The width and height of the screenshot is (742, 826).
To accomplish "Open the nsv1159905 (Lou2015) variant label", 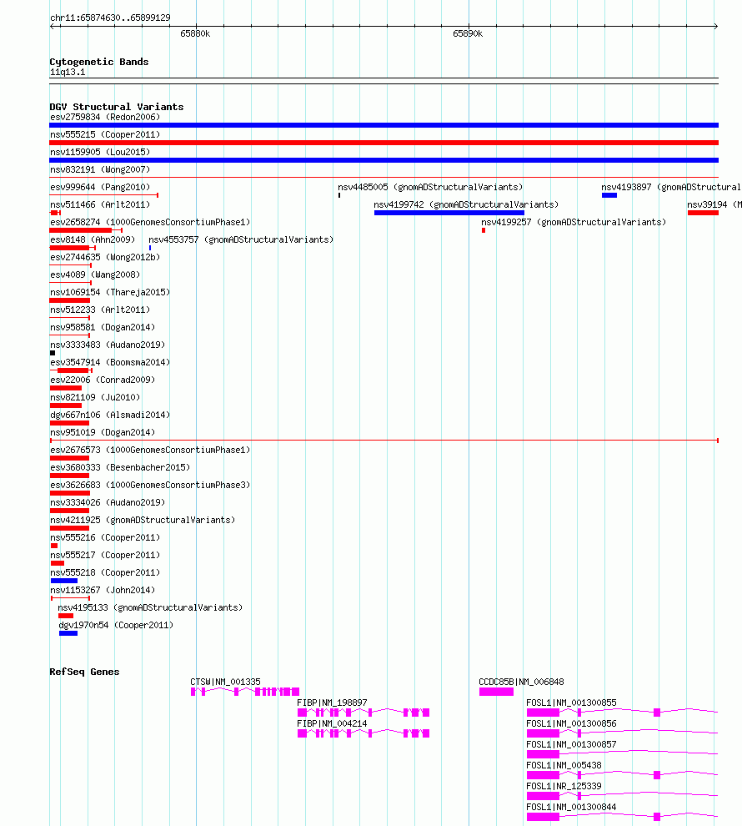I will (x=100, y=152).
